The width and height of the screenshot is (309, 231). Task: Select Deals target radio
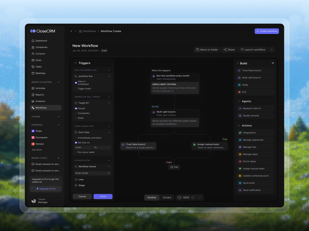[x=76, y=118]
